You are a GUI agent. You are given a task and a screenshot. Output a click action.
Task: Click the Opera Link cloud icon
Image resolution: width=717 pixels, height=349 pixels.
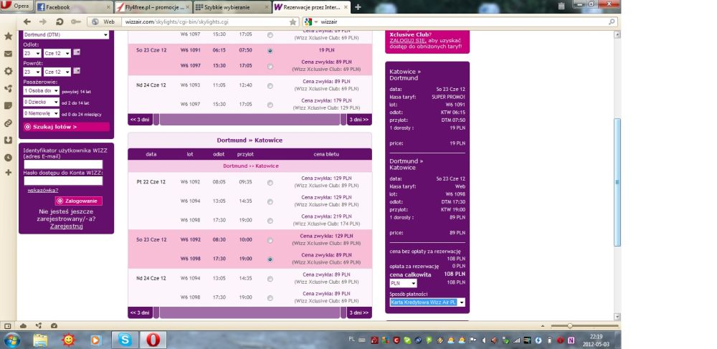(24, 325)
